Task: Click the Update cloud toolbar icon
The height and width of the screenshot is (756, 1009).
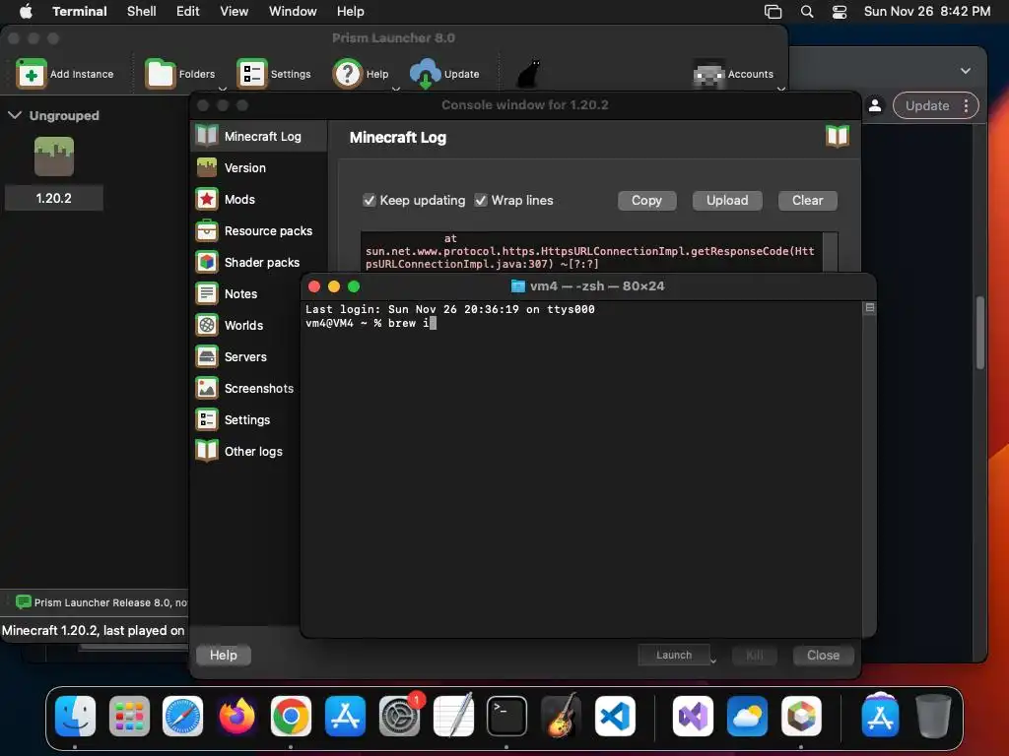Action: [426, 74]
